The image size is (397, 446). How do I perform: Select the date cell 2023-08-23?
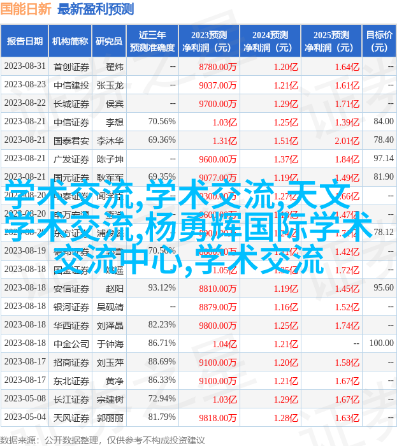25,85
